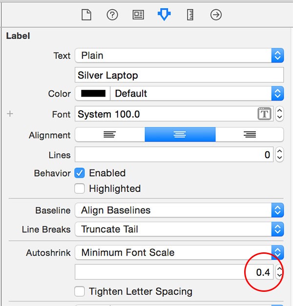This screenshot has width=293, height=306.
Task: Click the black text color swatch
Action: click(x=93, y=94)
